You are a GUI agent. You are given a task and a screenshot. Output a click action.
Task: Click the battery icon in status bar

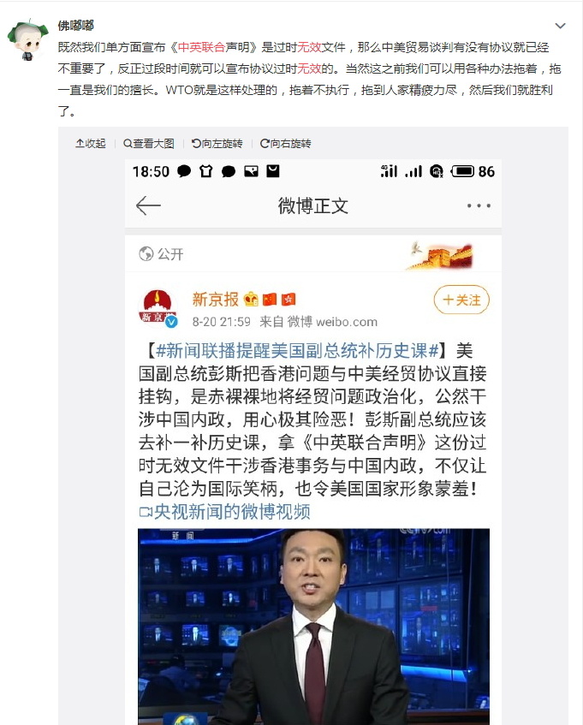(x=463, y=171)
